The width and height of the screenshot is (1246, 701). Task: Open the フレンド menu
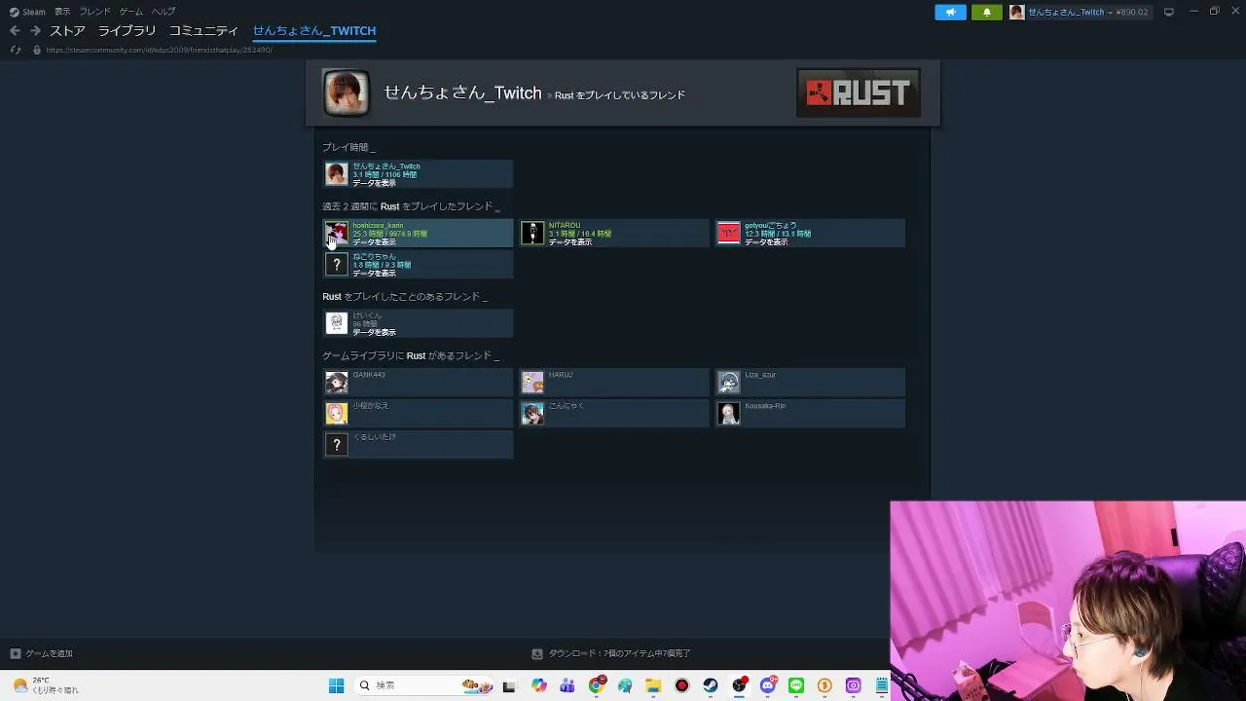pos(95,12)
